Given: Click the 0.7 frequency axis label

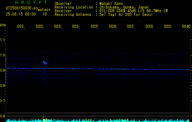Looking at the screenshot, I should click(x=2, y=101).
